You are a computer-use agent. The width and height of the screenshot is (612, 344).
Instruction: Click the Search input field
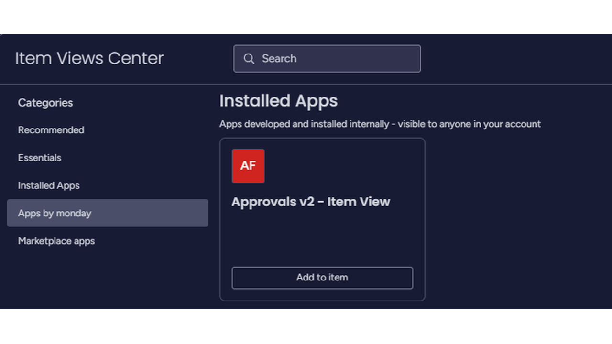[x=327, y=59]
